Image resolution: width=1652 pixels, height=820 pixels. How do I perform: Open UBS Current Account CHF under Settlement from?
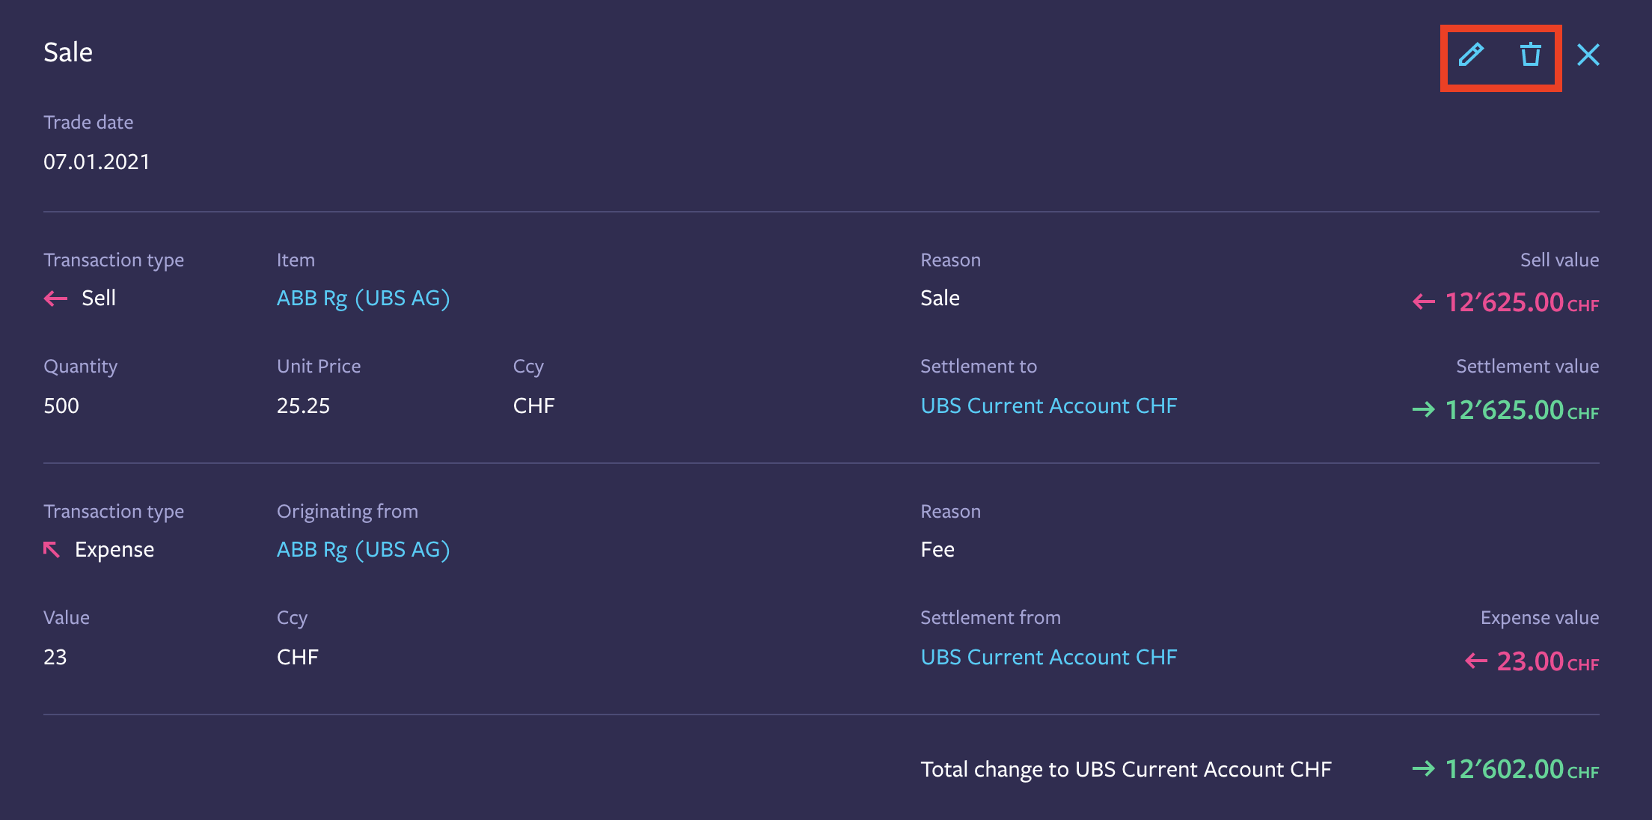click(1049, 657)
